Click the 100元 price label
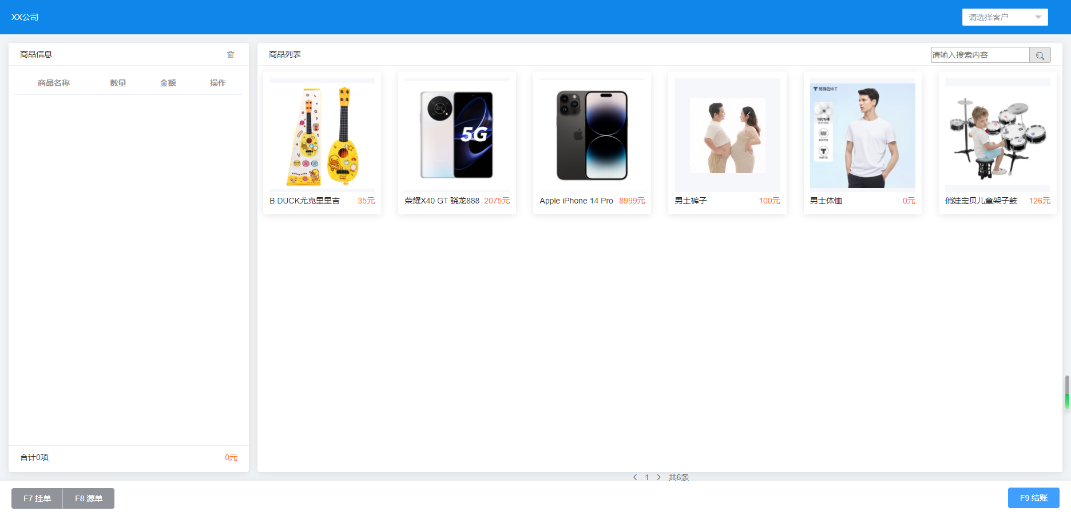The height and width of the screenshot is (515, 1071). [x=769, y=201]
